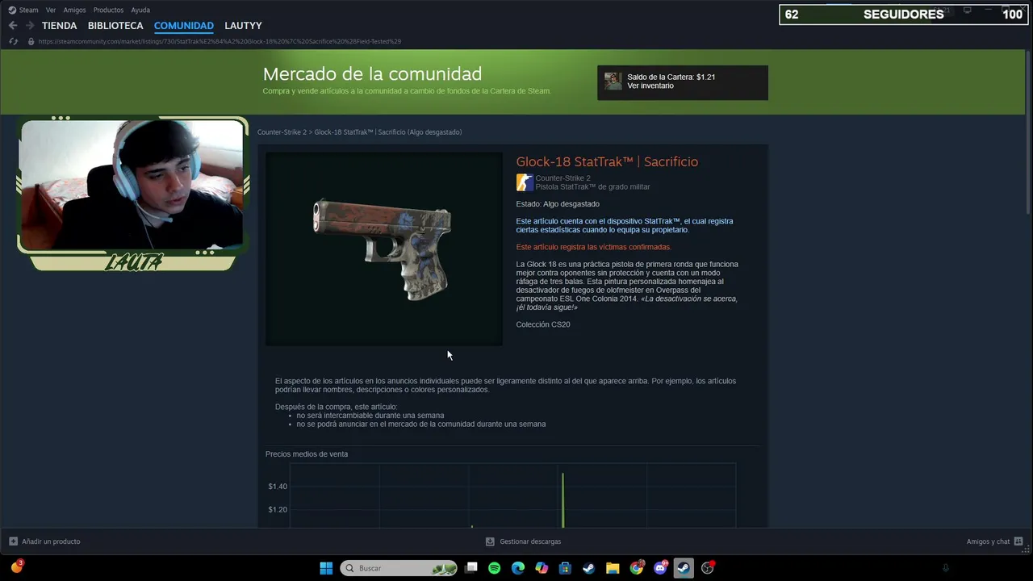
Task: Open the Ayuda menu
Action: 140,10
